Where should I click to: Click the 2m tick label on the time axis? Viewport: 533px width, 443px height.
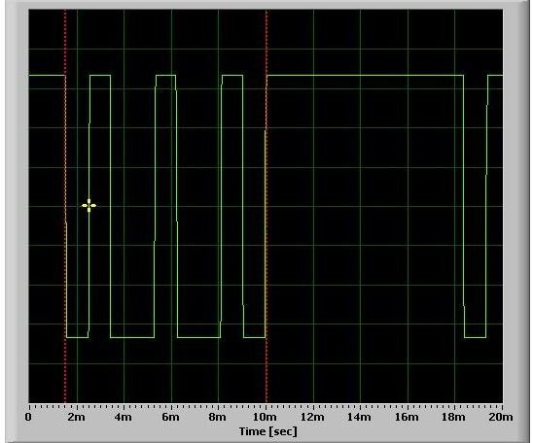point(76,417)
